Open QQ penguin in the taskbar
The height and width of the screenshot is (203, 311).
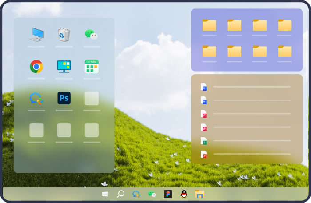pyautogui.click(x=184, y=194)
